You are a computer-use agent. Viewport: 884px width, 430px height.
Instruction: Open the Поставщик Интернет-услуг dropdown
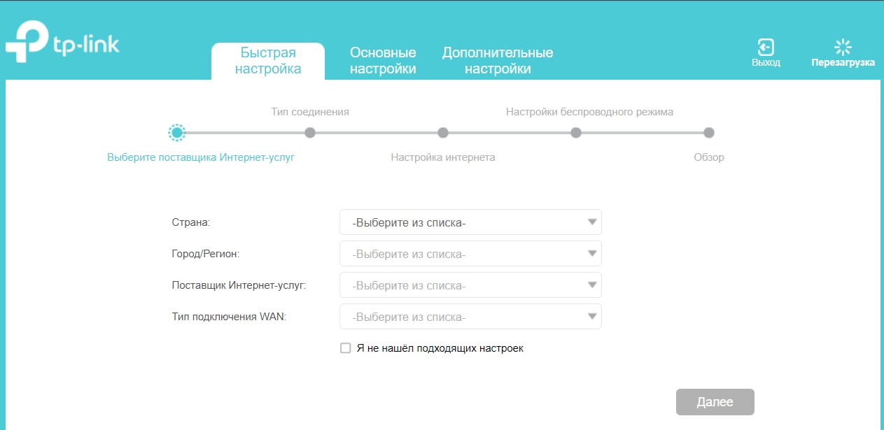tap(470, 285)
